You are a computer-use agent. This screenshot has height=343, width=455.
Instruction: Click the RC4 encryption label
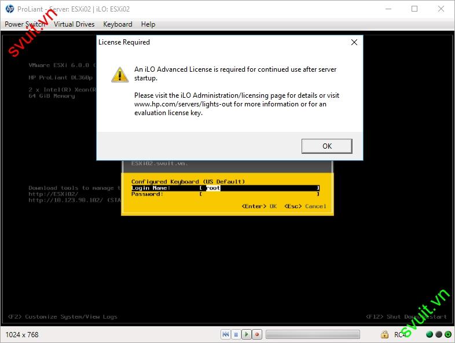pyautogui.click(x=400, y=334)
